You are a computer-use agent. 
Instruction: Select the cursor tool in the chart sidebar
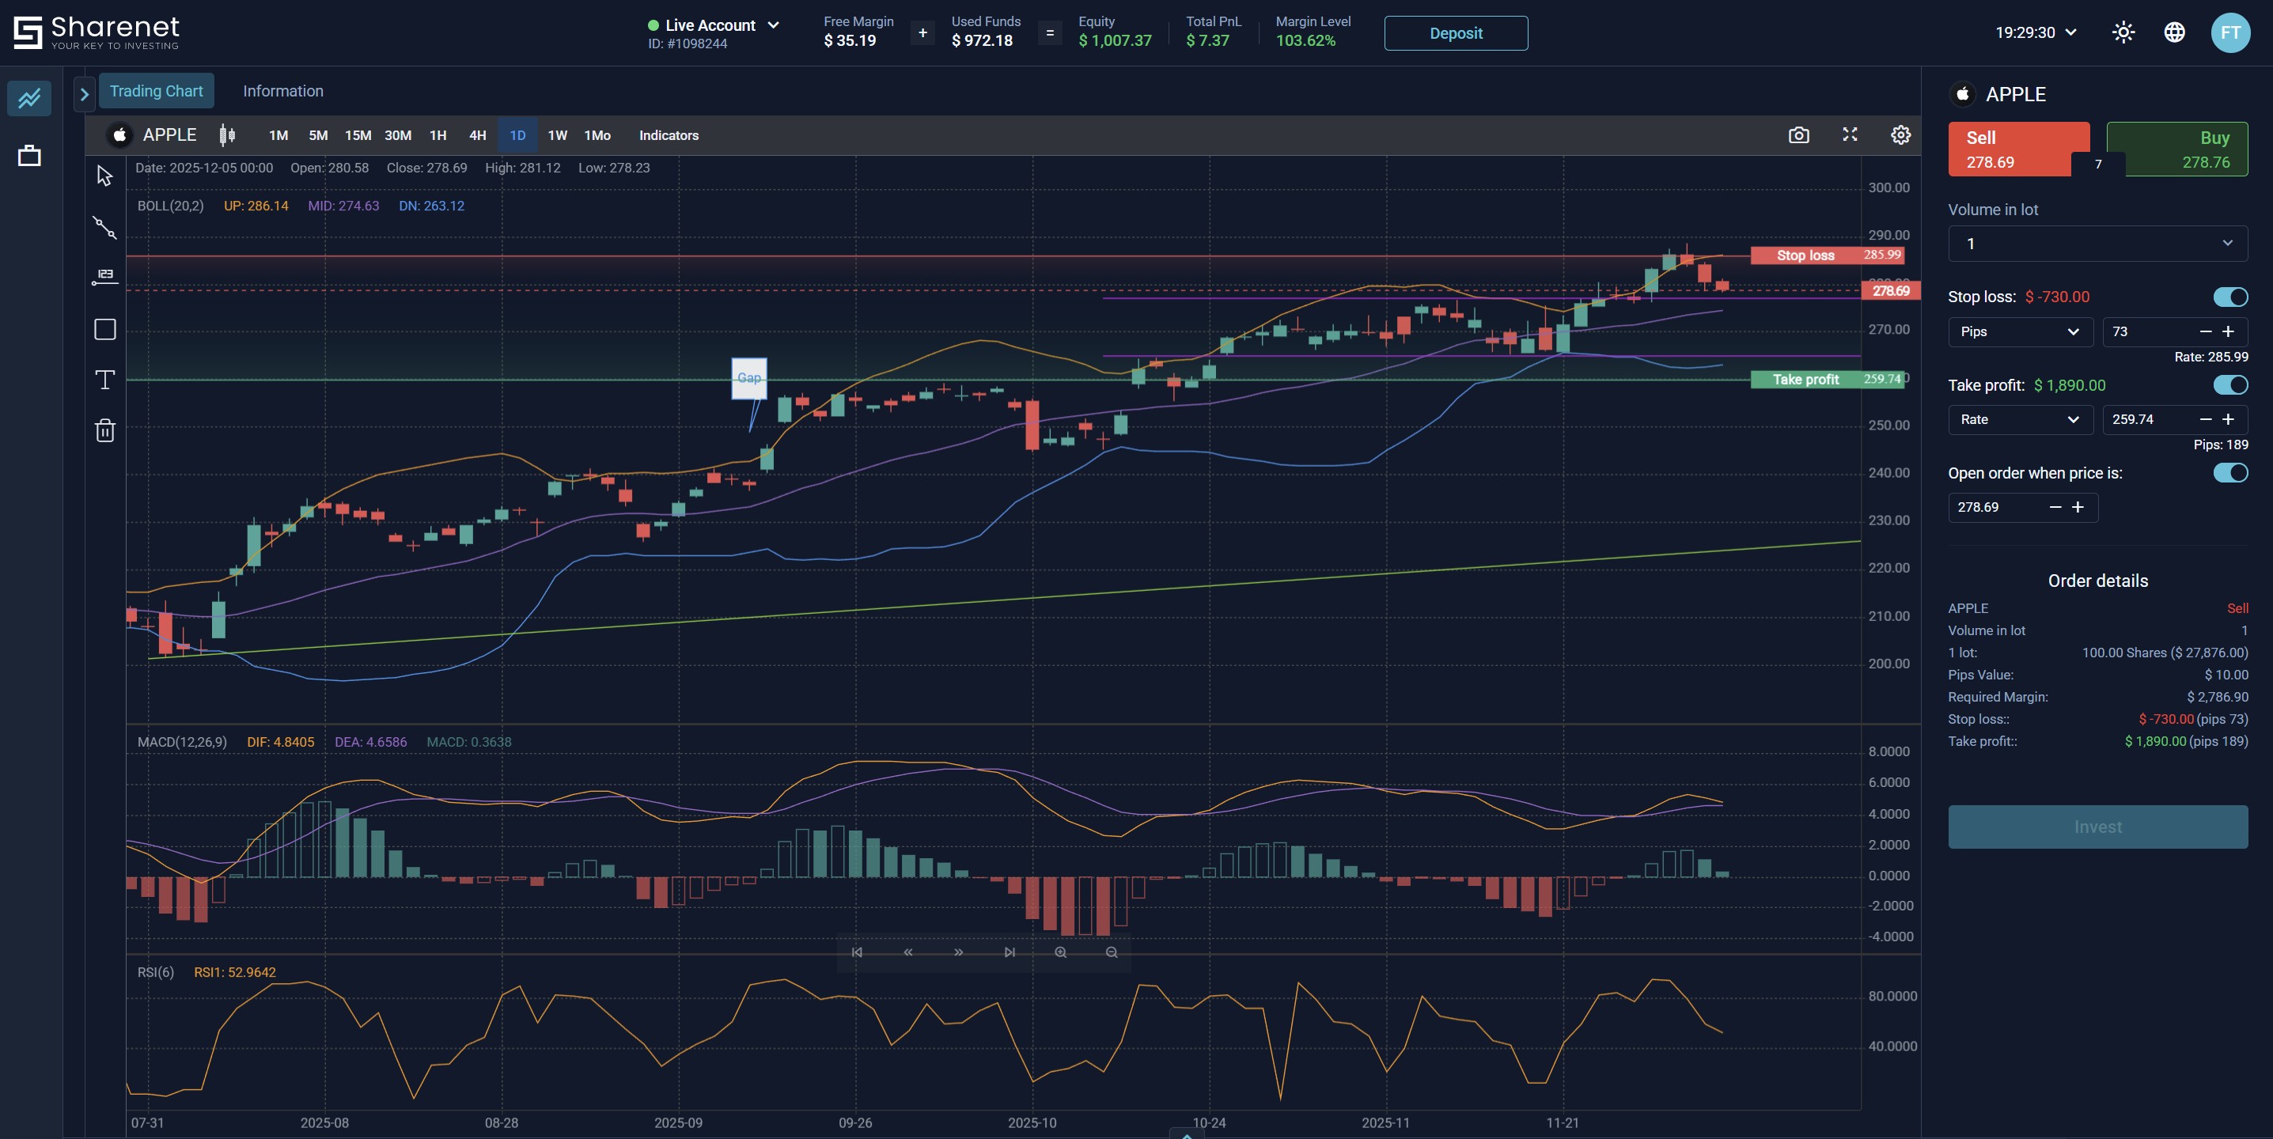[x=104, y=175]
